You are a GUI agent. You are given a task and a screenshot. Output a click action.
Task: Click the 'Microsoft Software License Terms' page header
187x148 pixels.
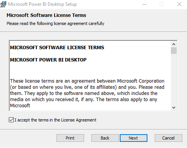pyautogui.click(x=46, y=15)
